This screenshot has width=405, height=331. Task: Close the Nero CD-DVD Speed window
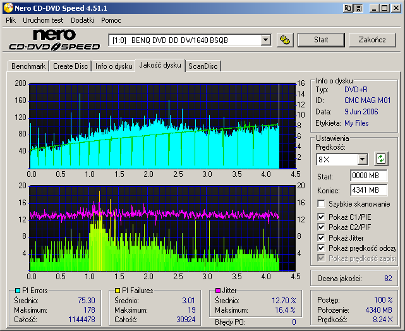pyautogui.click(x=396, y=8)
